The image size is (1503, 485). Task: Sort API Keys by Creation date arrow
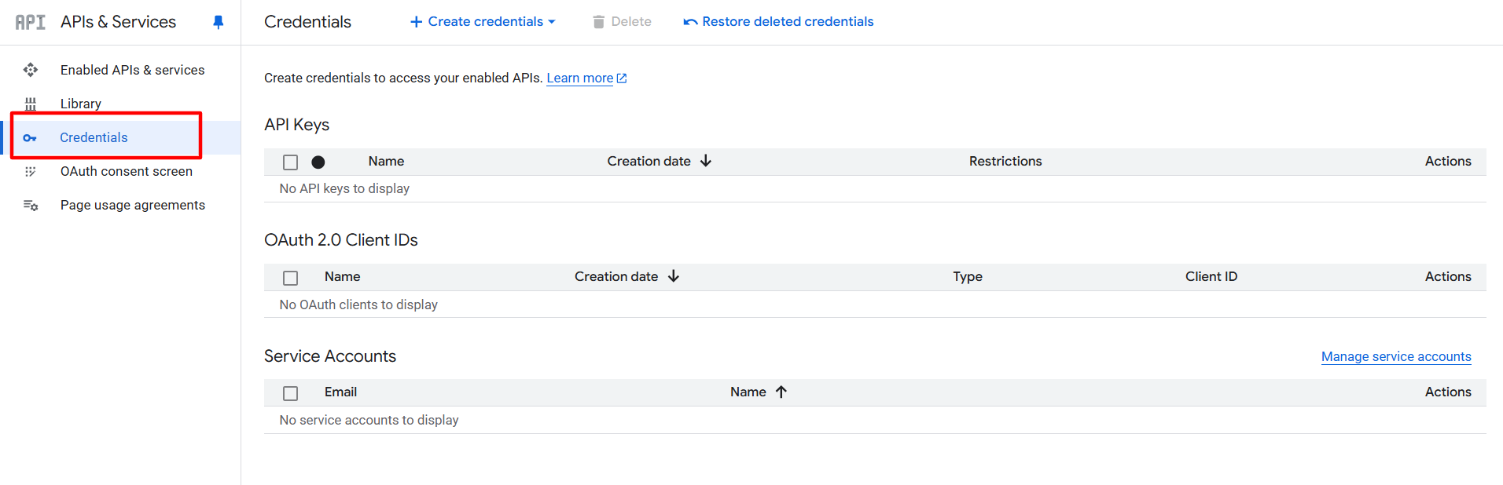706,161
